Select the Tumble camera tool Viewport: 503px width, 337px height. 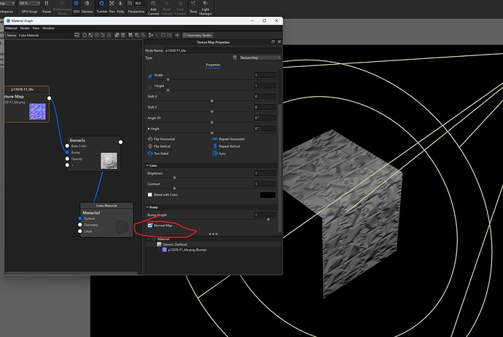click(101, 7)
